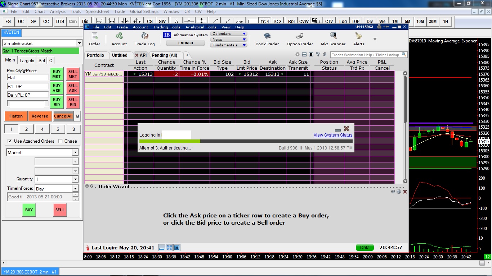Open the Analytical Tools menu
Screen dimensions: 492x276
201,27
